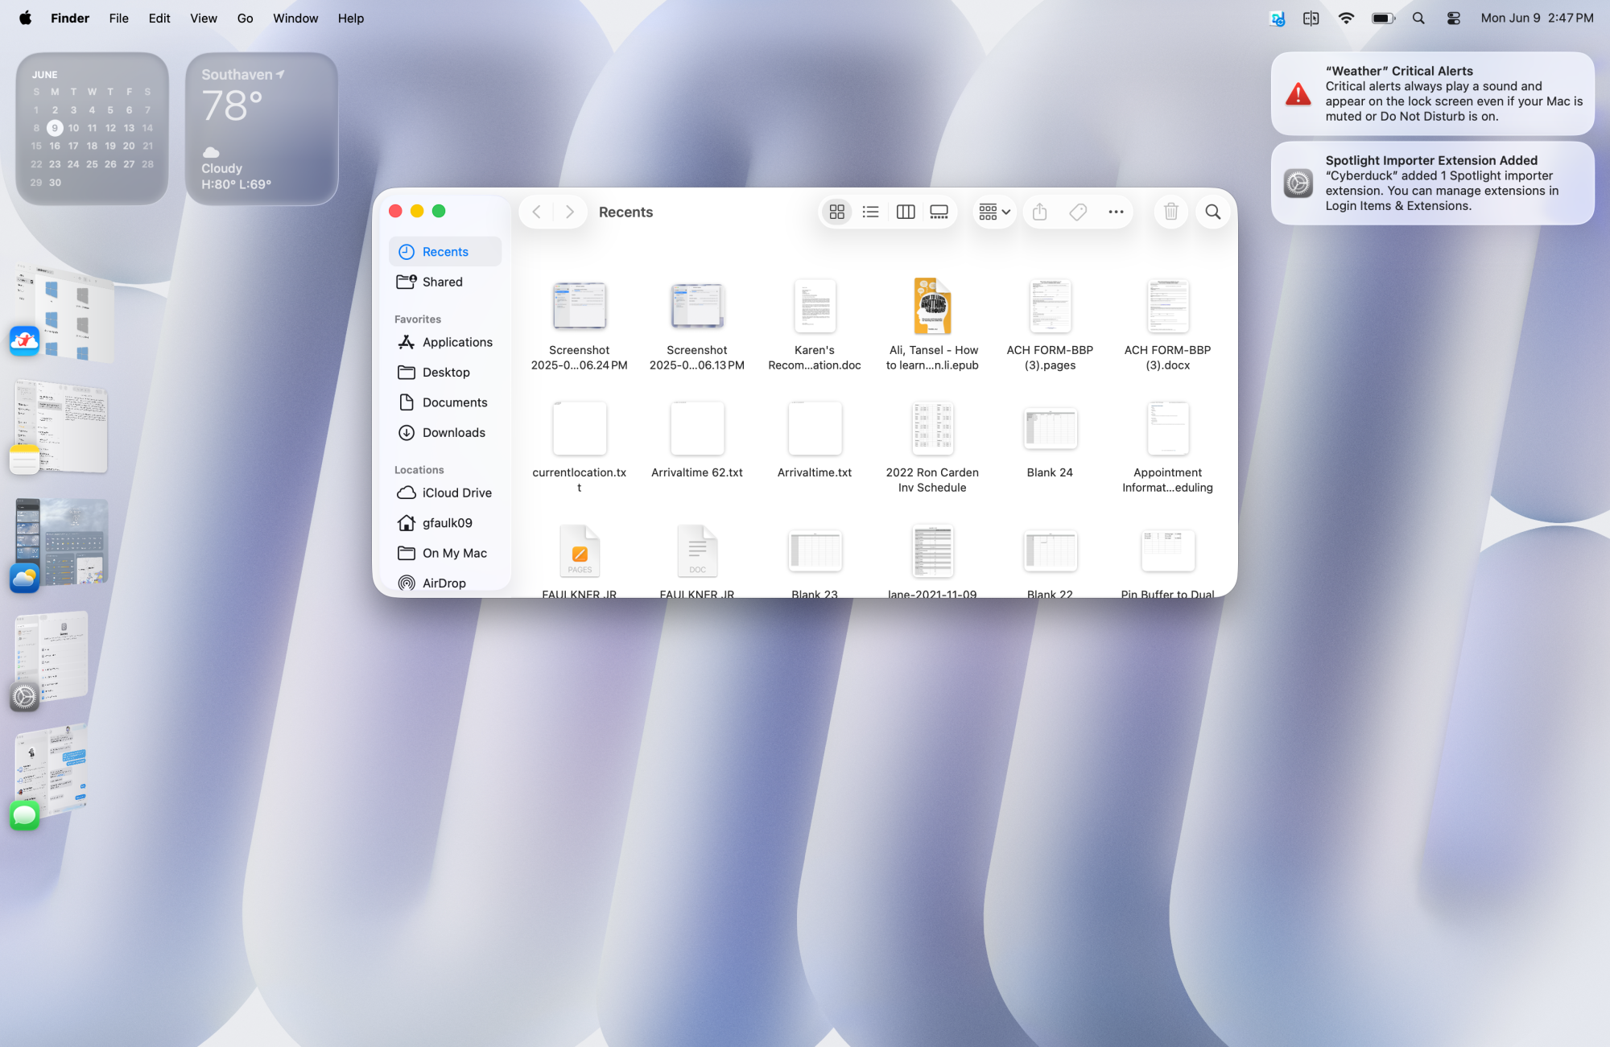The width and height of the screenshot is (1610, 1047).
Task: Go back with the left chevron button
Action: (536, 212)
